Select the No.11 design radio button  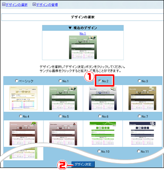tap(139, 151)
